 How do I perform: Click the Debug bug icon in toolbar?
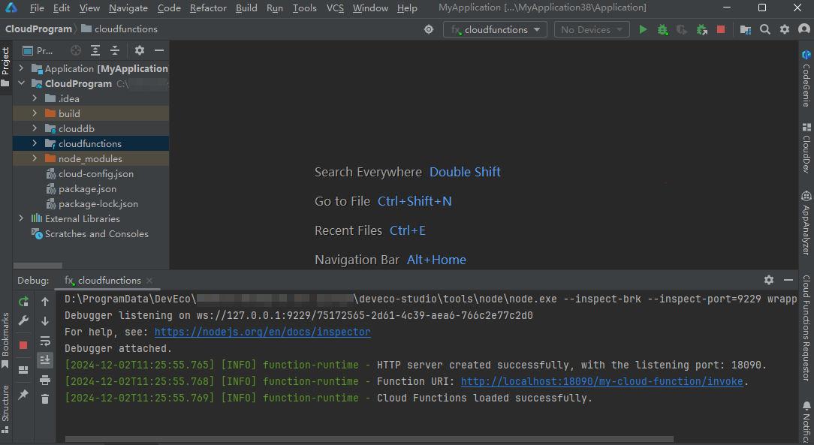[662, 29]
